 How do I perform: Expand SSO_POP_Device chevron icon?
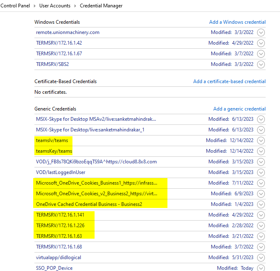tap(261, 269)
